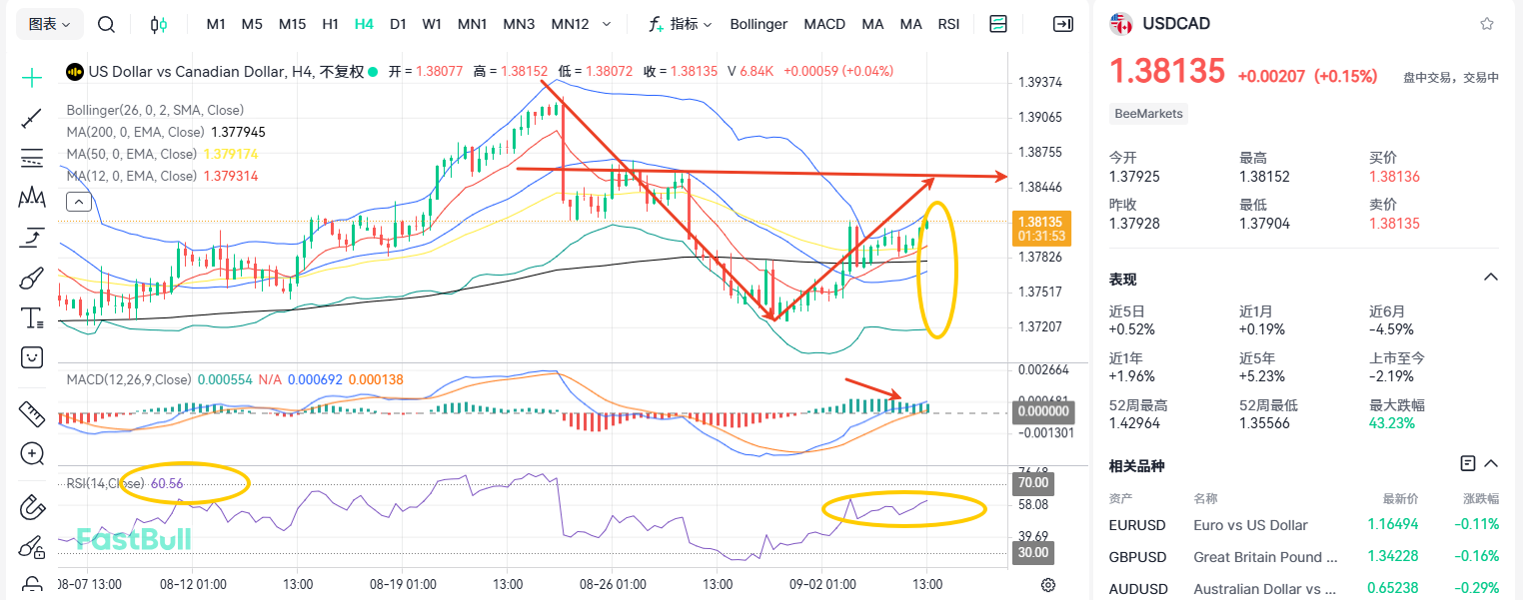Viewport: 1523px width, 600px height.
Task: Collapse the right side panel
Action: point(1063,24)
